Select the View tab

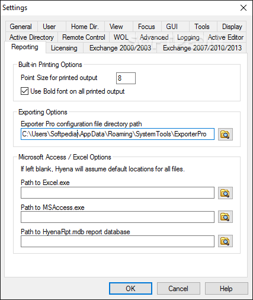pos(119,27)
